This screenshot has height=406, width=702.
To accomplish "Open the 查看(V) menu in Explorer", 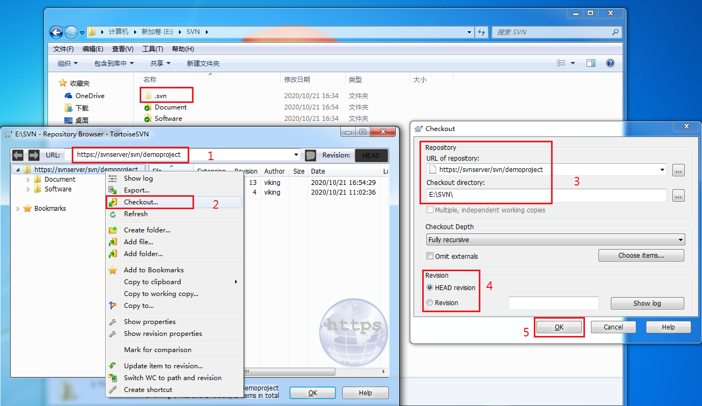I will click(x=122, y=49).
